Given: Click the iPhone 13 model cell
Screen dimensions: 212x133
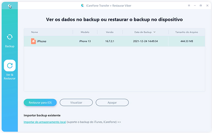Looking at the screenshot, I should tap(85, 41).
